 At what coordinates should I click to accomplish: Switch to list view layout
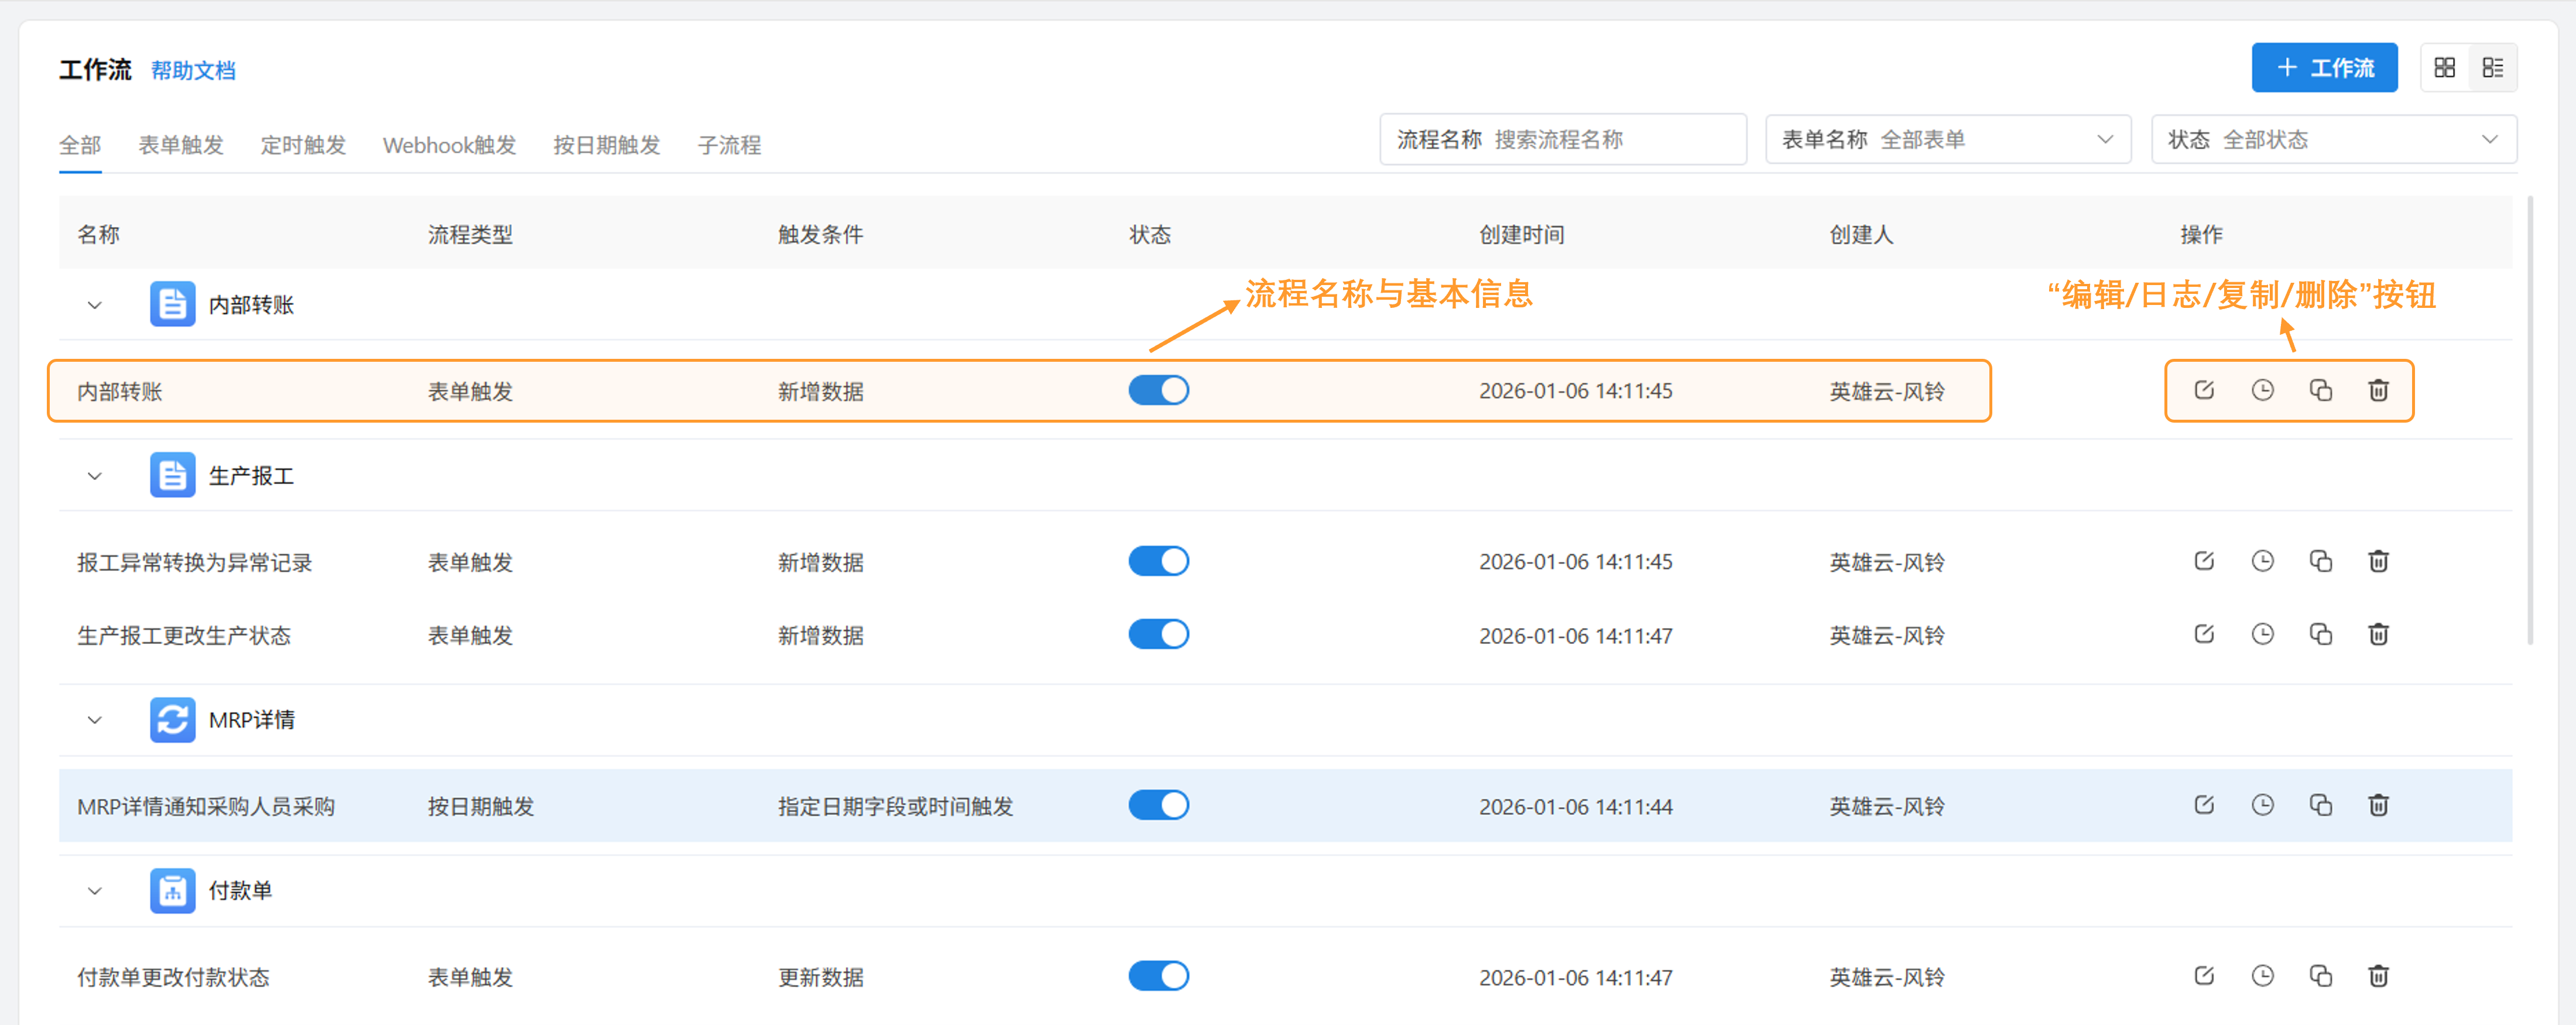click(x=2492, y=68)
